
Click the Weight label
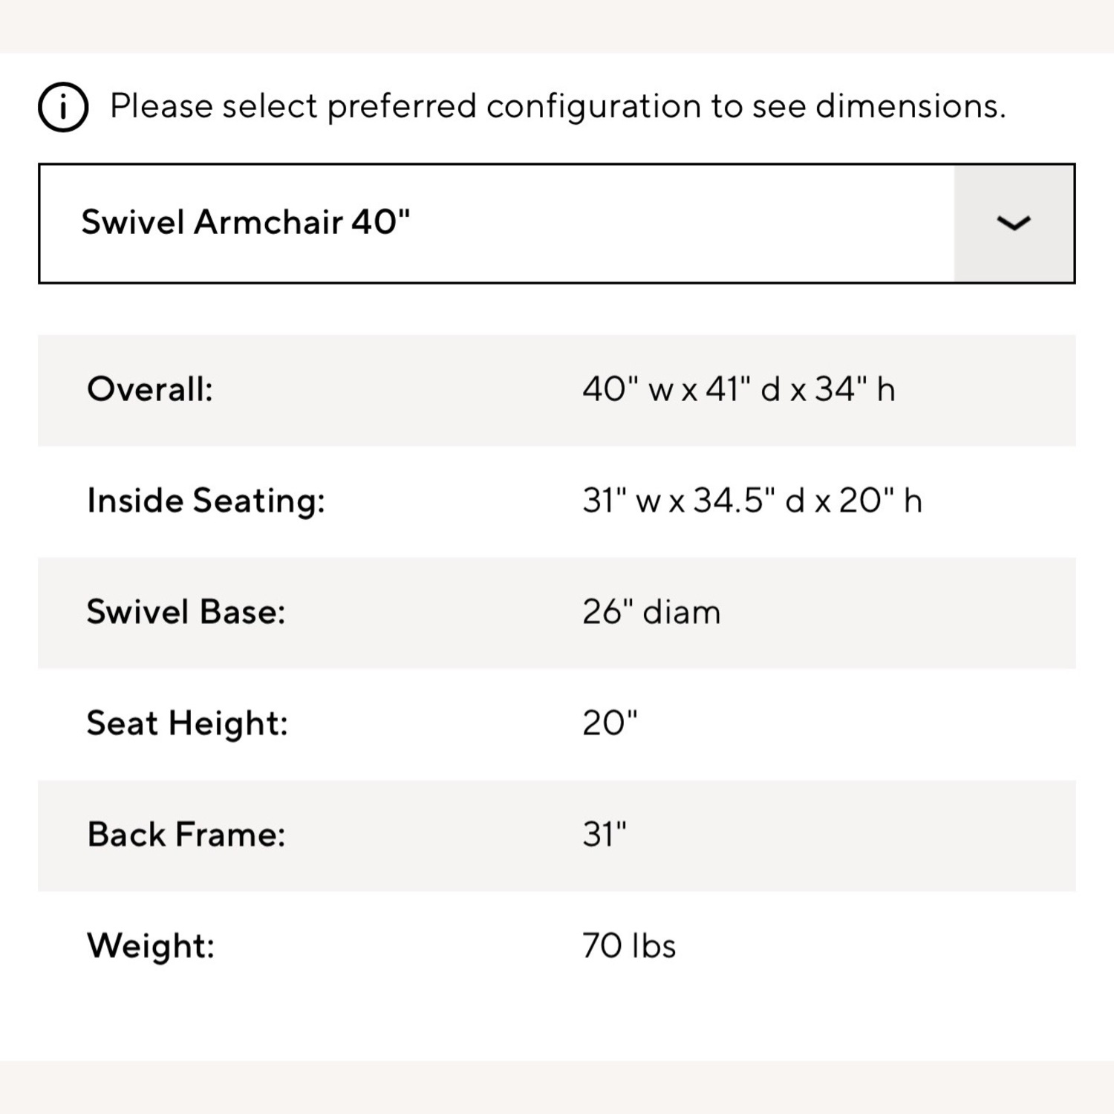coord(151,946)
